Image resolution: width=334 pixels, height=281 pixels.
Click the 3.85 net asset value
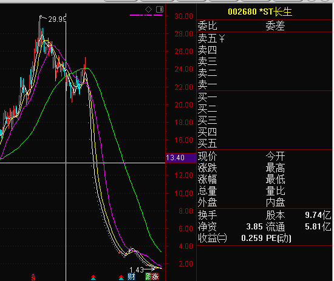point(254,227)
